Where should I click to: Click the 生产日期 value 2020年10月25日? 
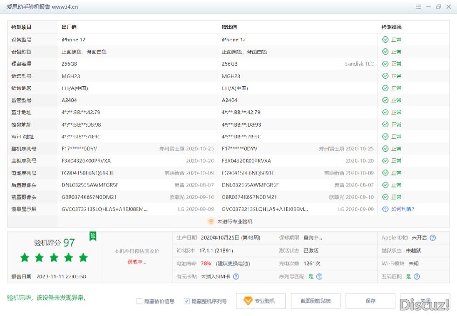230,238
